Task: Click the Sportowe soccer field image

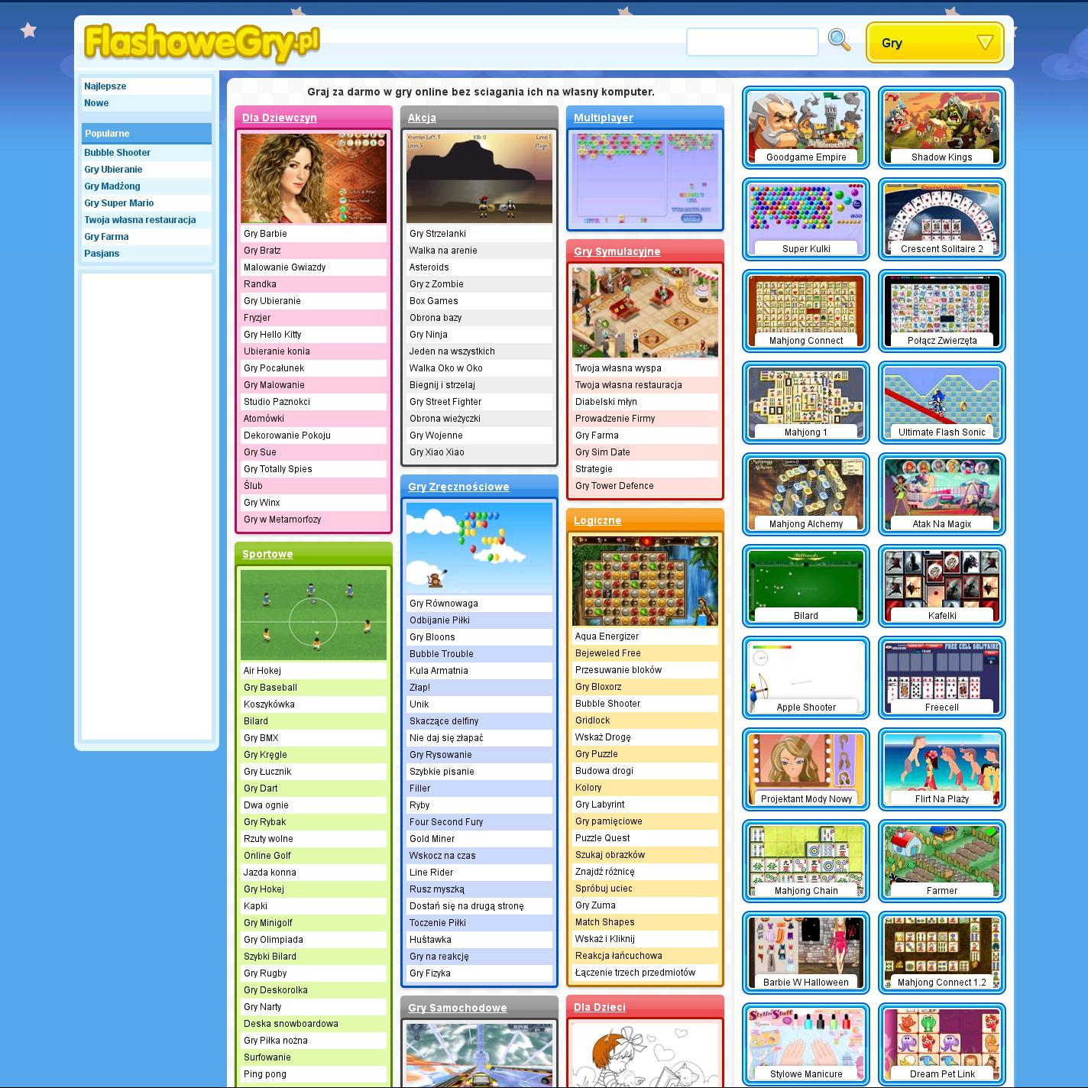Action: (x=313, y=614)
